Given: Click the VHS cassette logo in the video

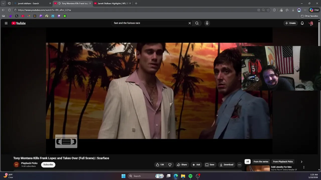Looking at the screenshot, I should (66, 141).
